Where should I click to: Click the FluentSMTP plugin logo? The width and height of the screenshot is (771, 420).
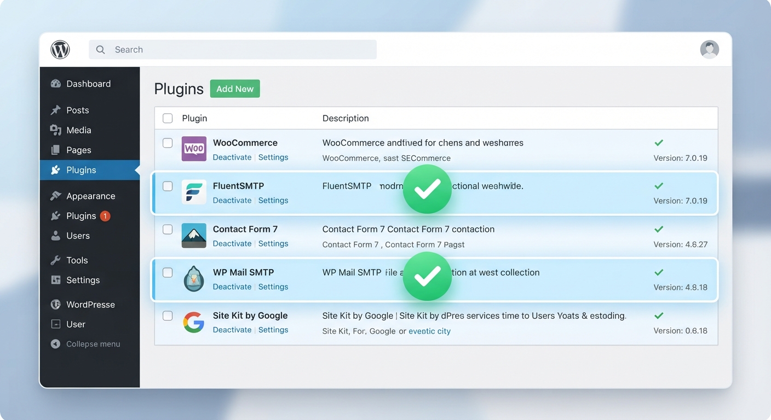point(194,192)
